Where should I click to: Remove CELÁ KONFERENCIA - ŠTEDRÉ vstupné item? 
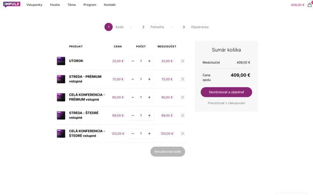pyautogui.click(x=182, y=133)
